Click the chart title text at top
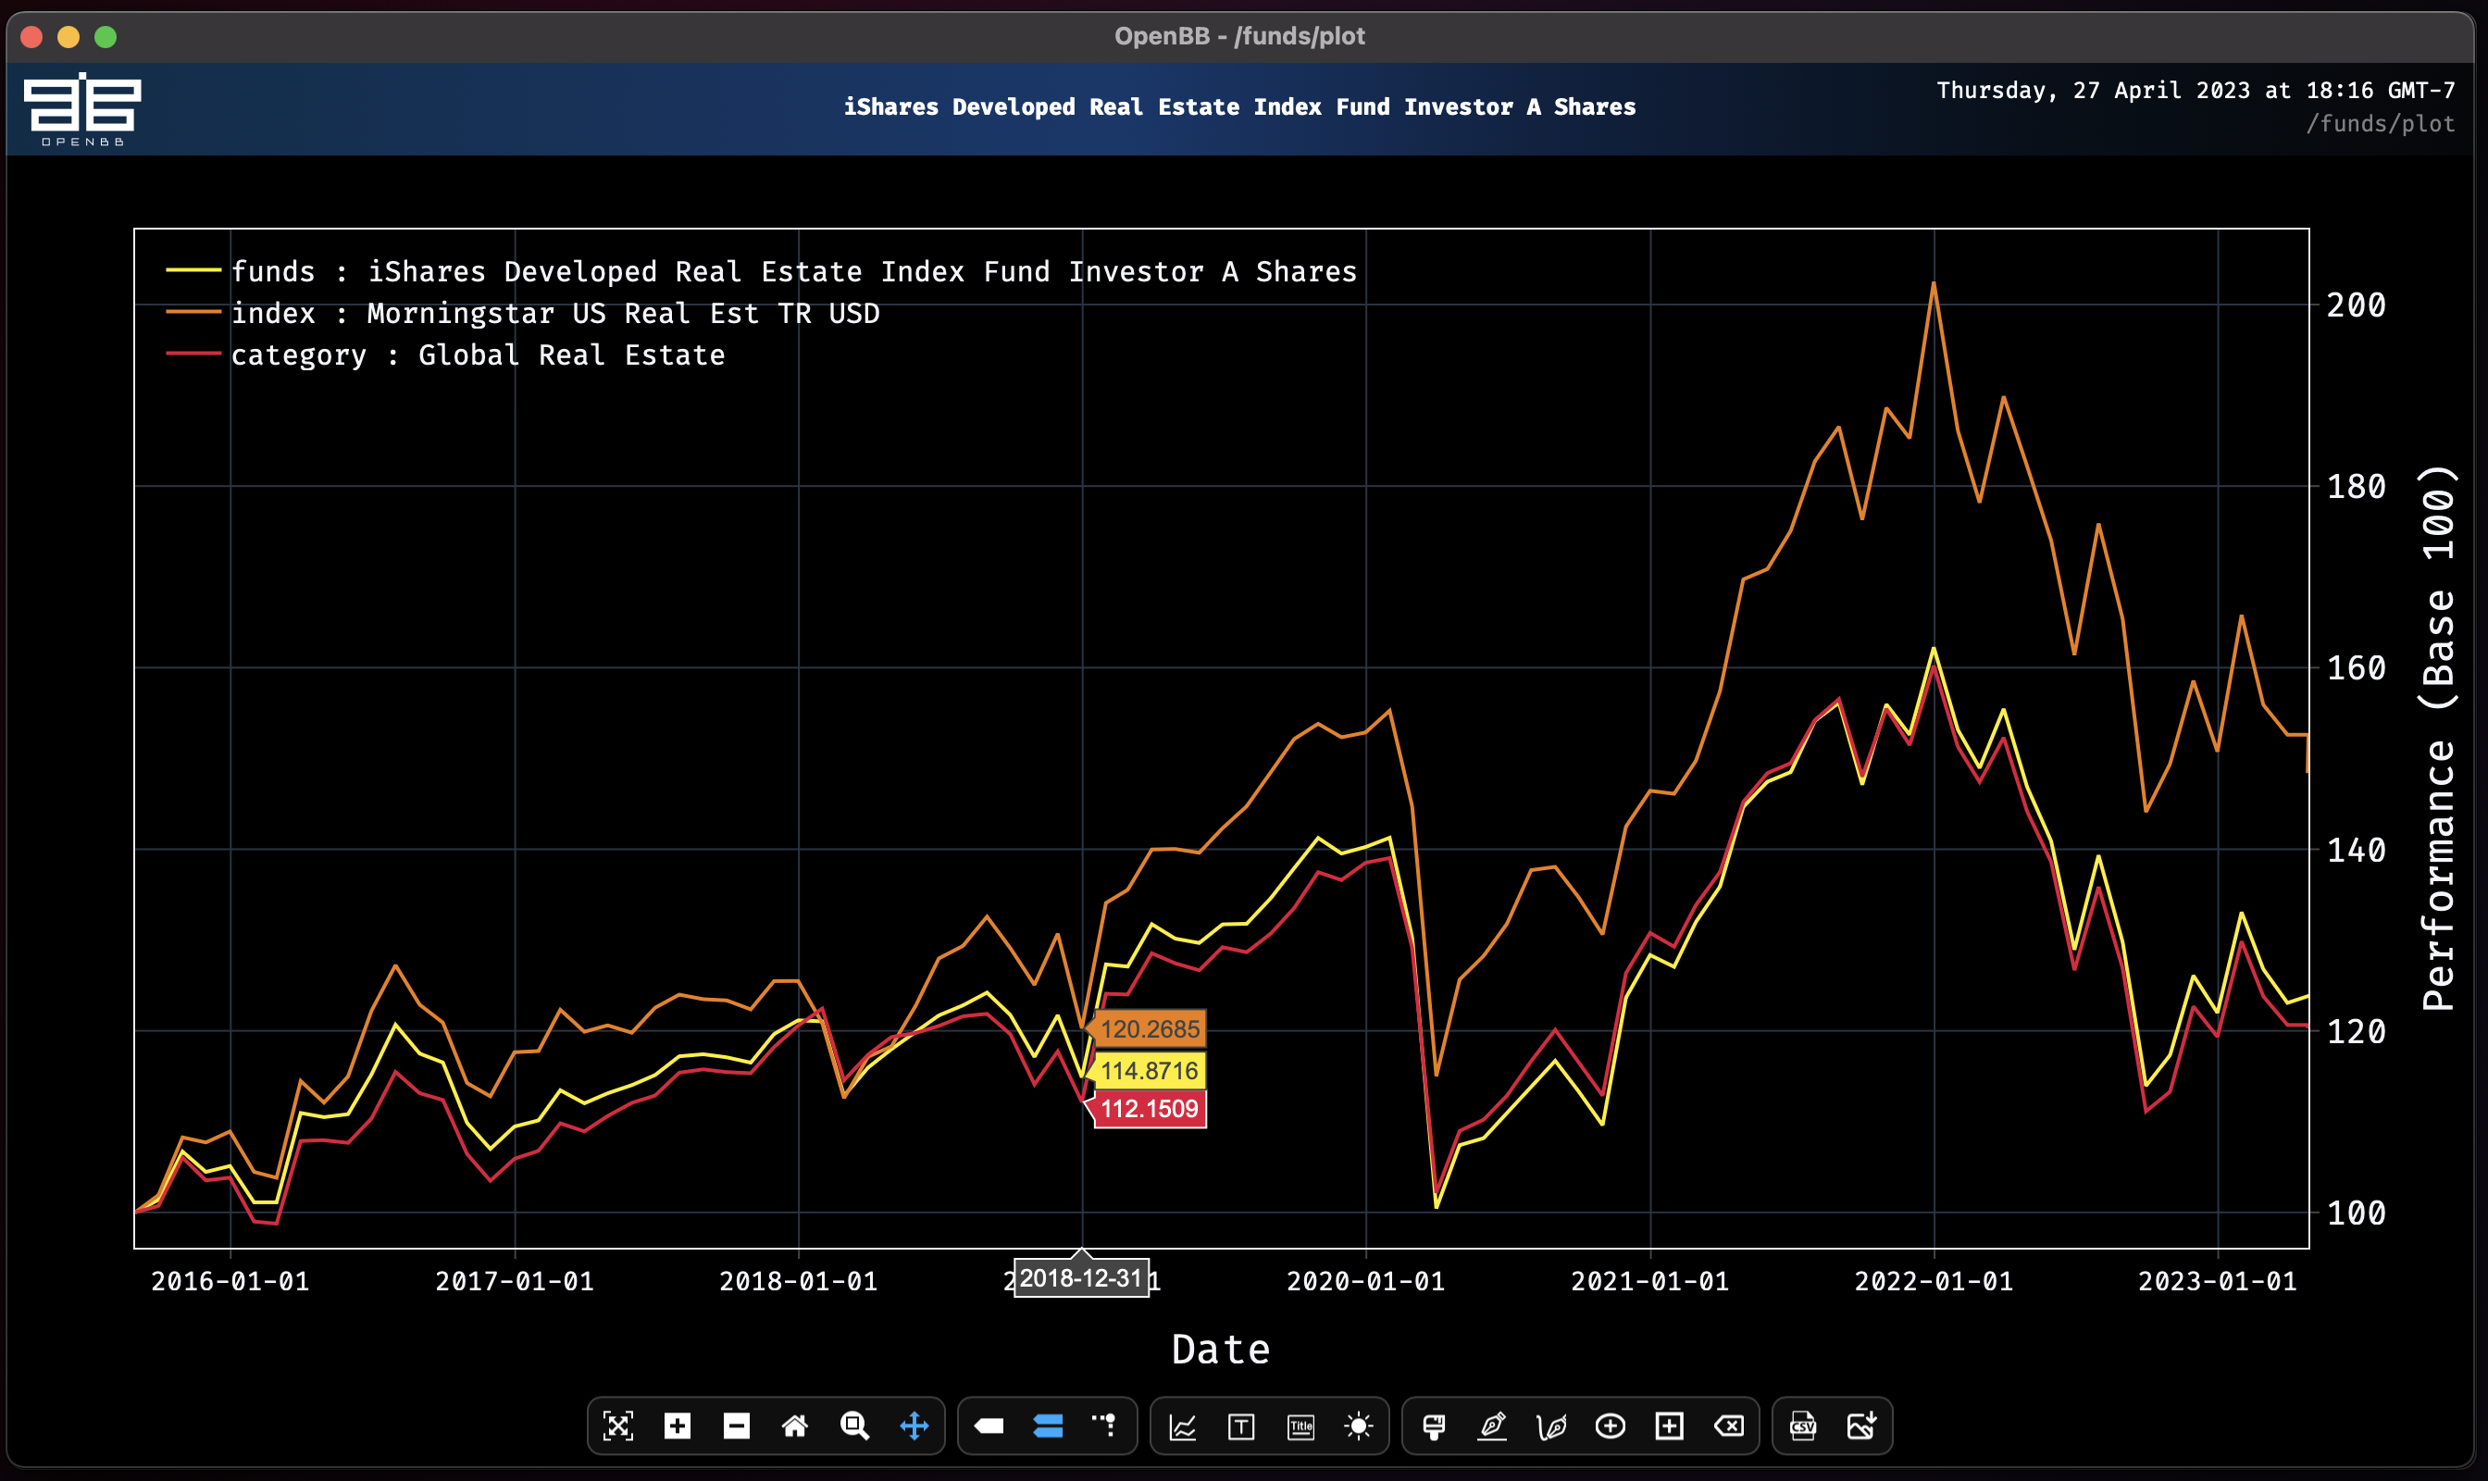The width and height of the screenshot is (2488, 1481). 1239,106
